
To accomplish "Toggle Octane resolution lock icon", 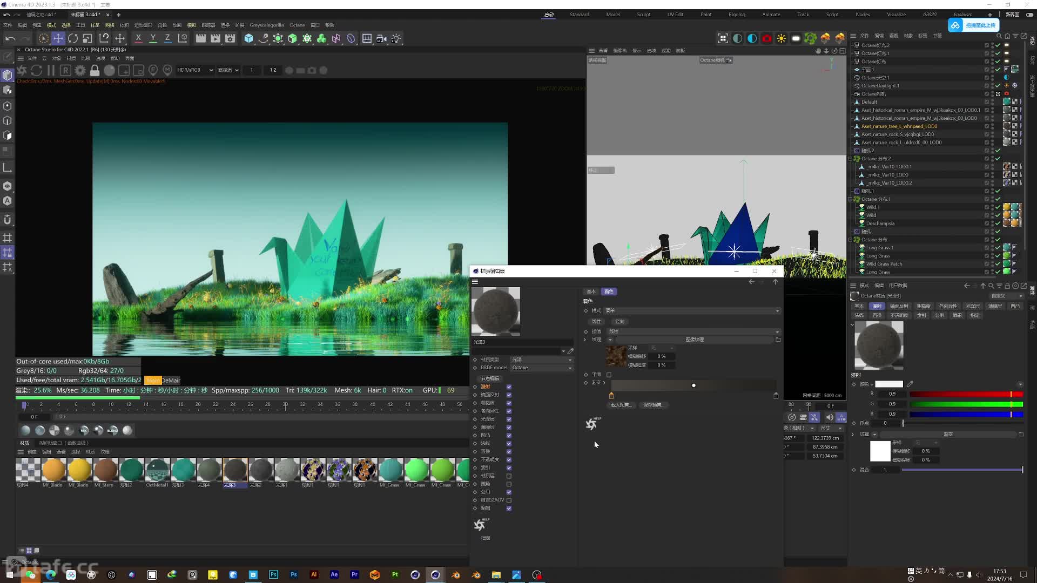I will pos(95,70).
